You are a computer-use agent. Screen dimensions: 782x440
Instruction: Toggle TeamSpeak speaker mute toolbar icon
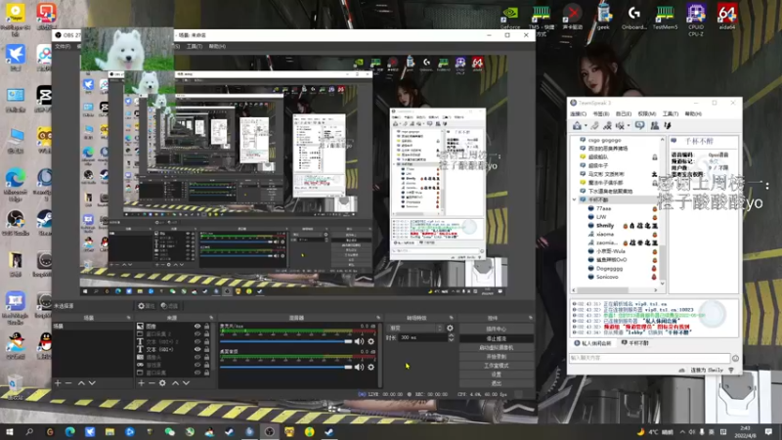(x=620, y=125)
